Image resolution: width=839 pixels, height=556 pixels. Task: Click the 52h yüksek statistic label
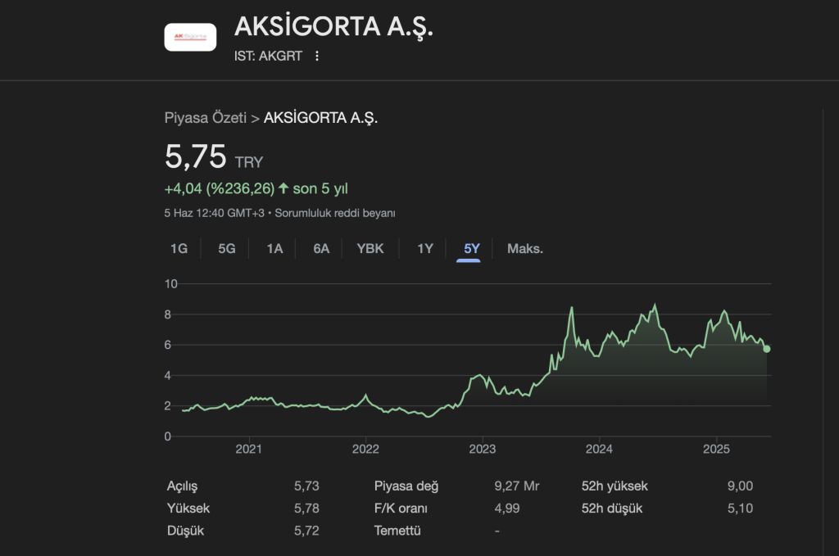[x=615, y=486]
